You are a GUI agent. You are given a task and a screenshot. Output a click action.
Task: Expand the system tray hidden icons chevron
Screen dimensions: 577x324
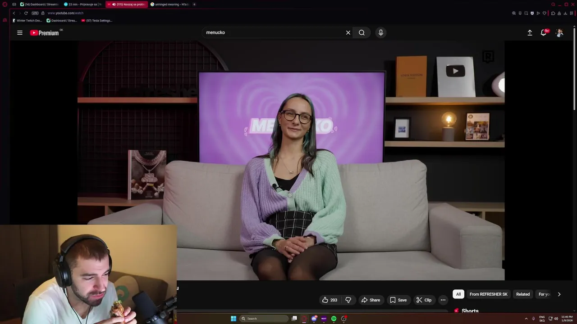[x=526, y=319]
